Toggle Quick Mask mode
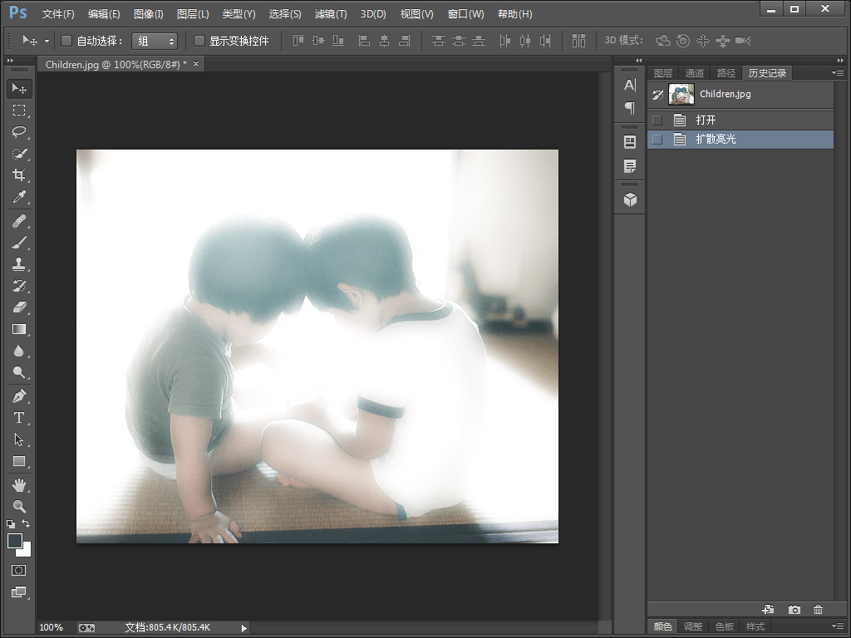This screenshot has height=638, width=851. pos(19,570)
